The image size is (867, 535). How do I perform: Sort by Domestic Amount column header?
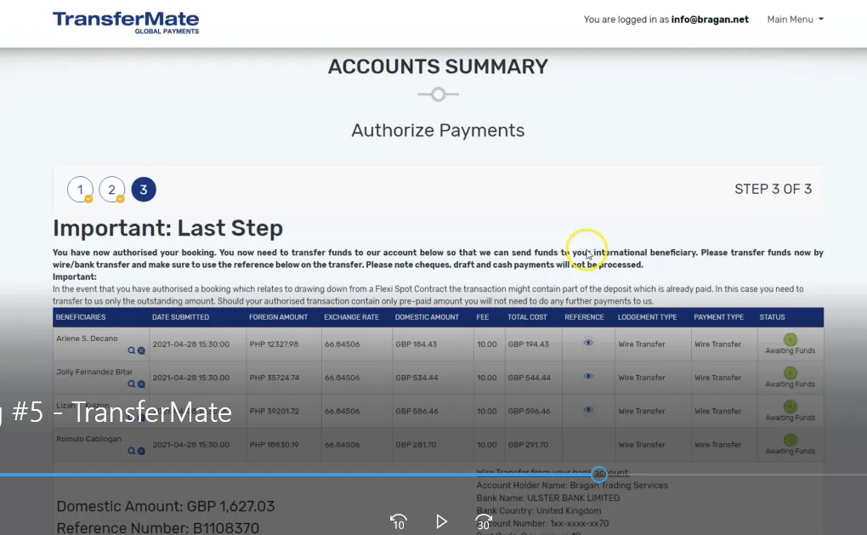tap(427, 317)
